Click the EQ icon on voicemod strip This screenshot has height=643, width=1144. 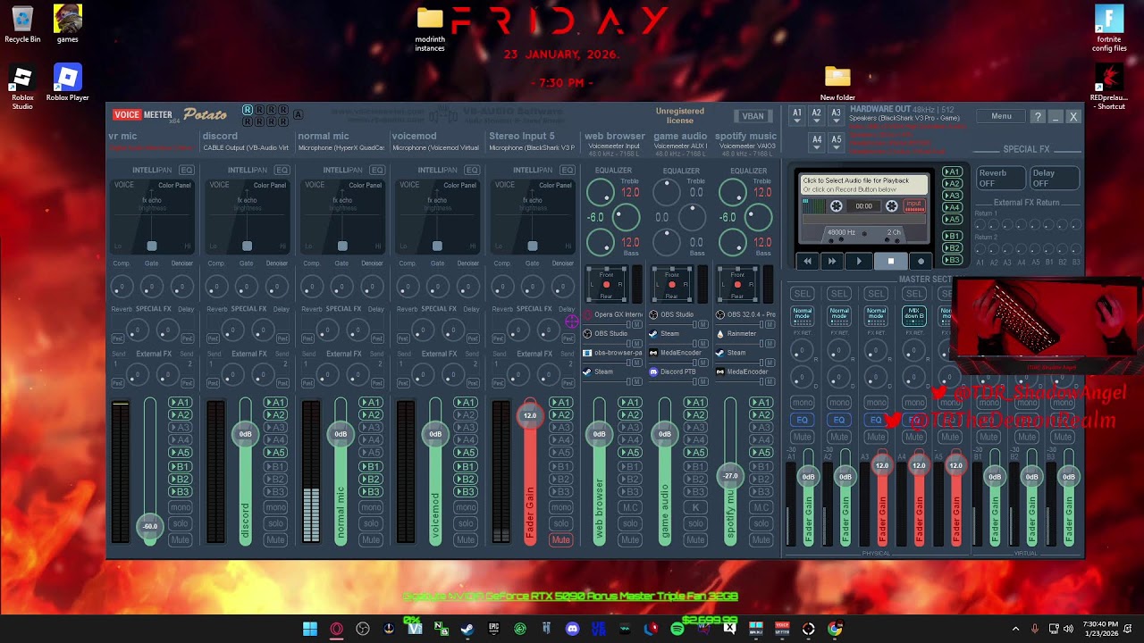coord(472,170)
